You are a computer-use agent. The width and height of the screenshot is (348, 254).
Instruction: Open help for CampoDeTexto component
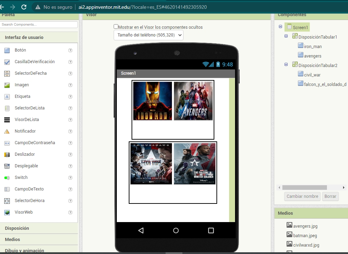[x=71, y=189]
